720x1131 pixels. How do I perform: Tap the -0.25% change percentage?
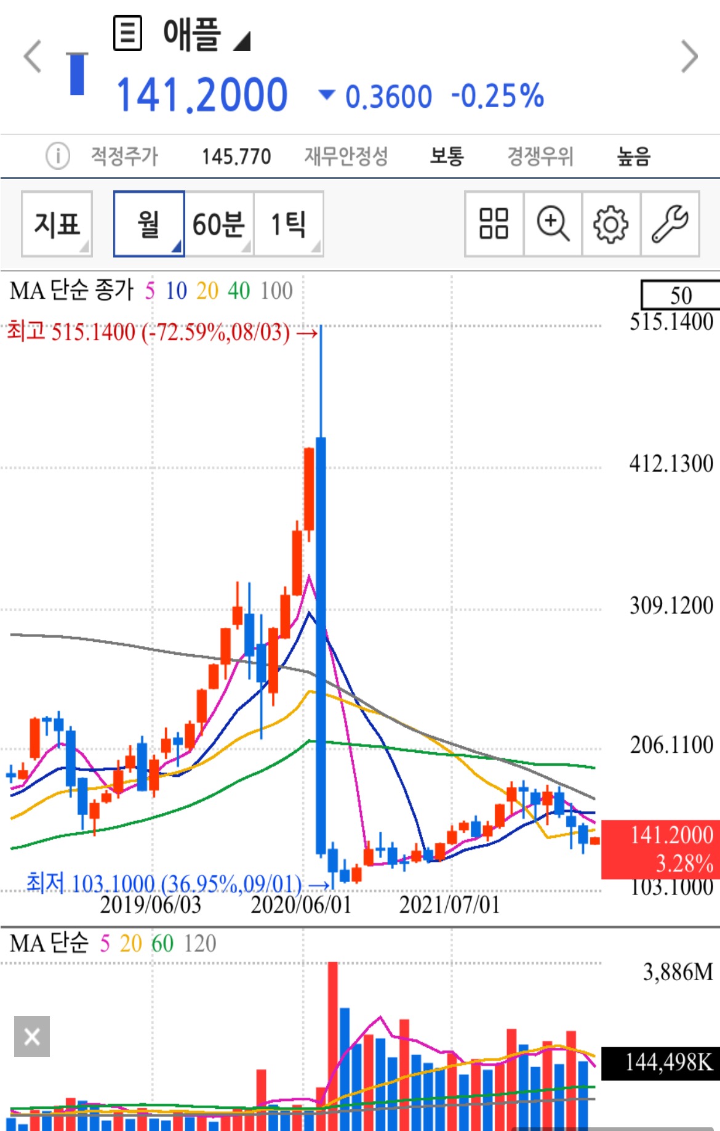click(x=498, y=96)
